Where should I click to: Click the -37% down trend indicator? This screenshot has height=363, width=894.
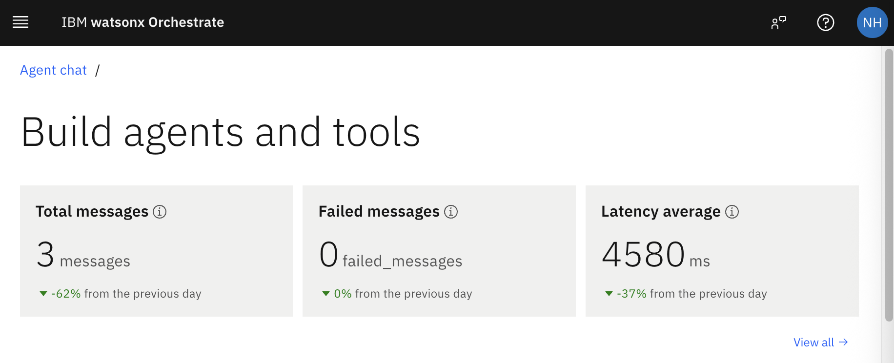(609, 294)
